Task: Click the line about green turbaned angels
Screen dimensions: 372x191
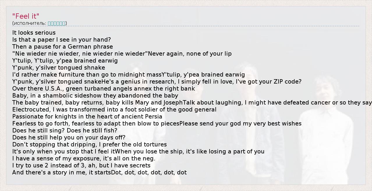Action: [103, 89]
